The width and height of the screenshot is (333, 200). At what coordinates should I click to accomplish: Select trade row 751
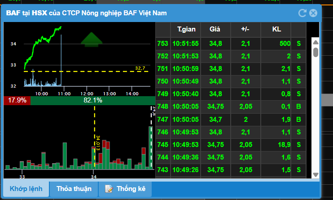(x=231, y=69)
